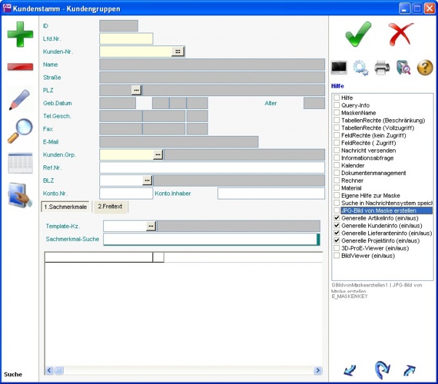Click the horizontal scrollbar right arrow
The width and height of the screenshot is (438, 384).
tap(317, 371)
